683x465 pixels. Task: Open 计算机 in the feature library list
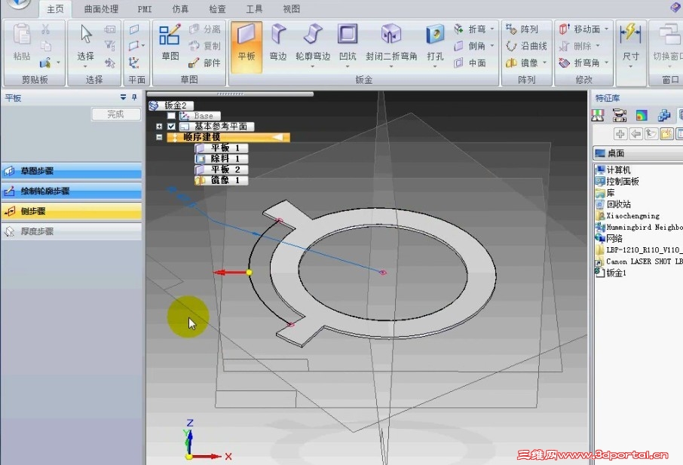pos(614,170)
